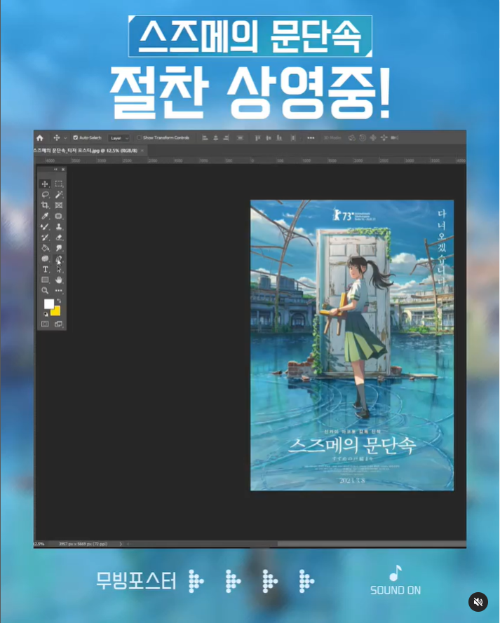The height and width of the screenshot is (623, 500).
Task: Select the Hand tool
Action: pos(59,280)
